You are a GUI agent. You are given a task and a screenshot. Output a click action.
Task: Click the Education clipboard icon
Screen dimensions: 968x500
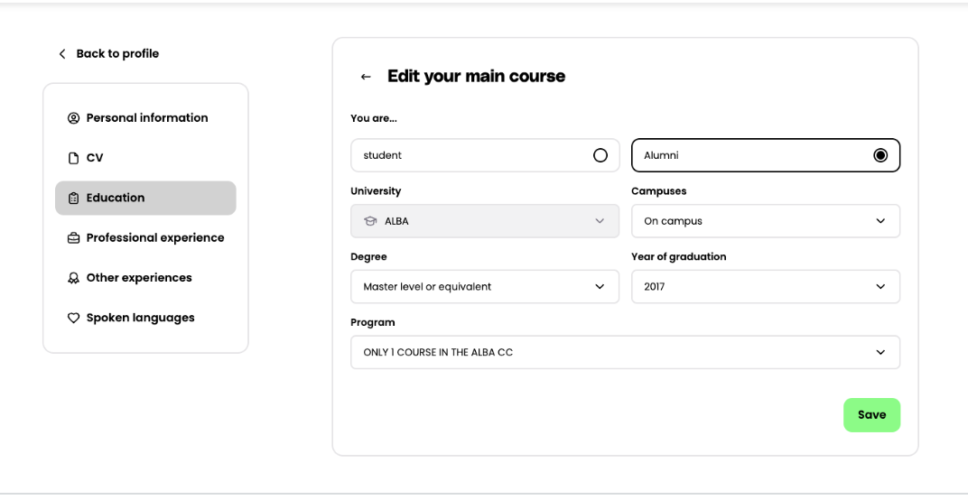(74, 199)
